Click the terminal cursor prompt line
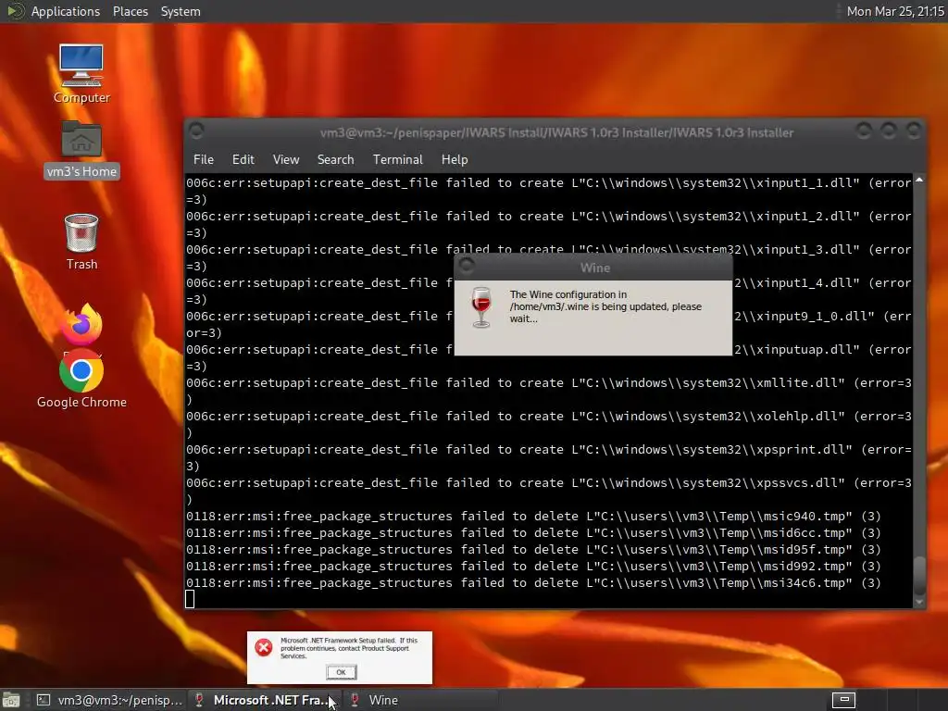 point(190,599)
